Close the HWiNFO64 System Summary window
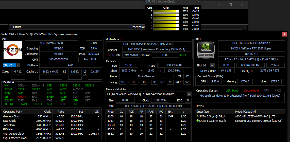The image size is (290, 142). click(285, 34)
